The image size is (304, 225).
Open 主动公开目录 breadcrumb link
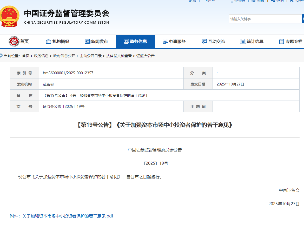91,56
